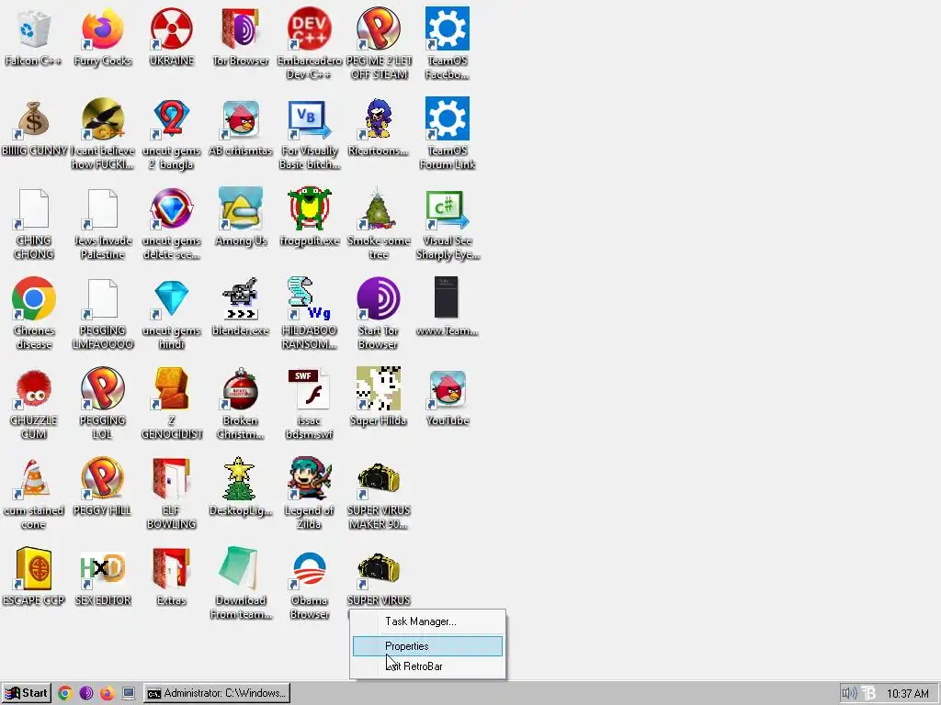The width and height of the screenshot is (941, 705).
Task: Click the TB system tray icon
Action: coord(868,694)
